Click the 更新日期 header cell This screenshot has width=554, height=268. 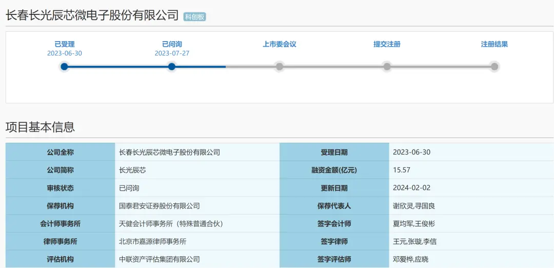point(334,188)
